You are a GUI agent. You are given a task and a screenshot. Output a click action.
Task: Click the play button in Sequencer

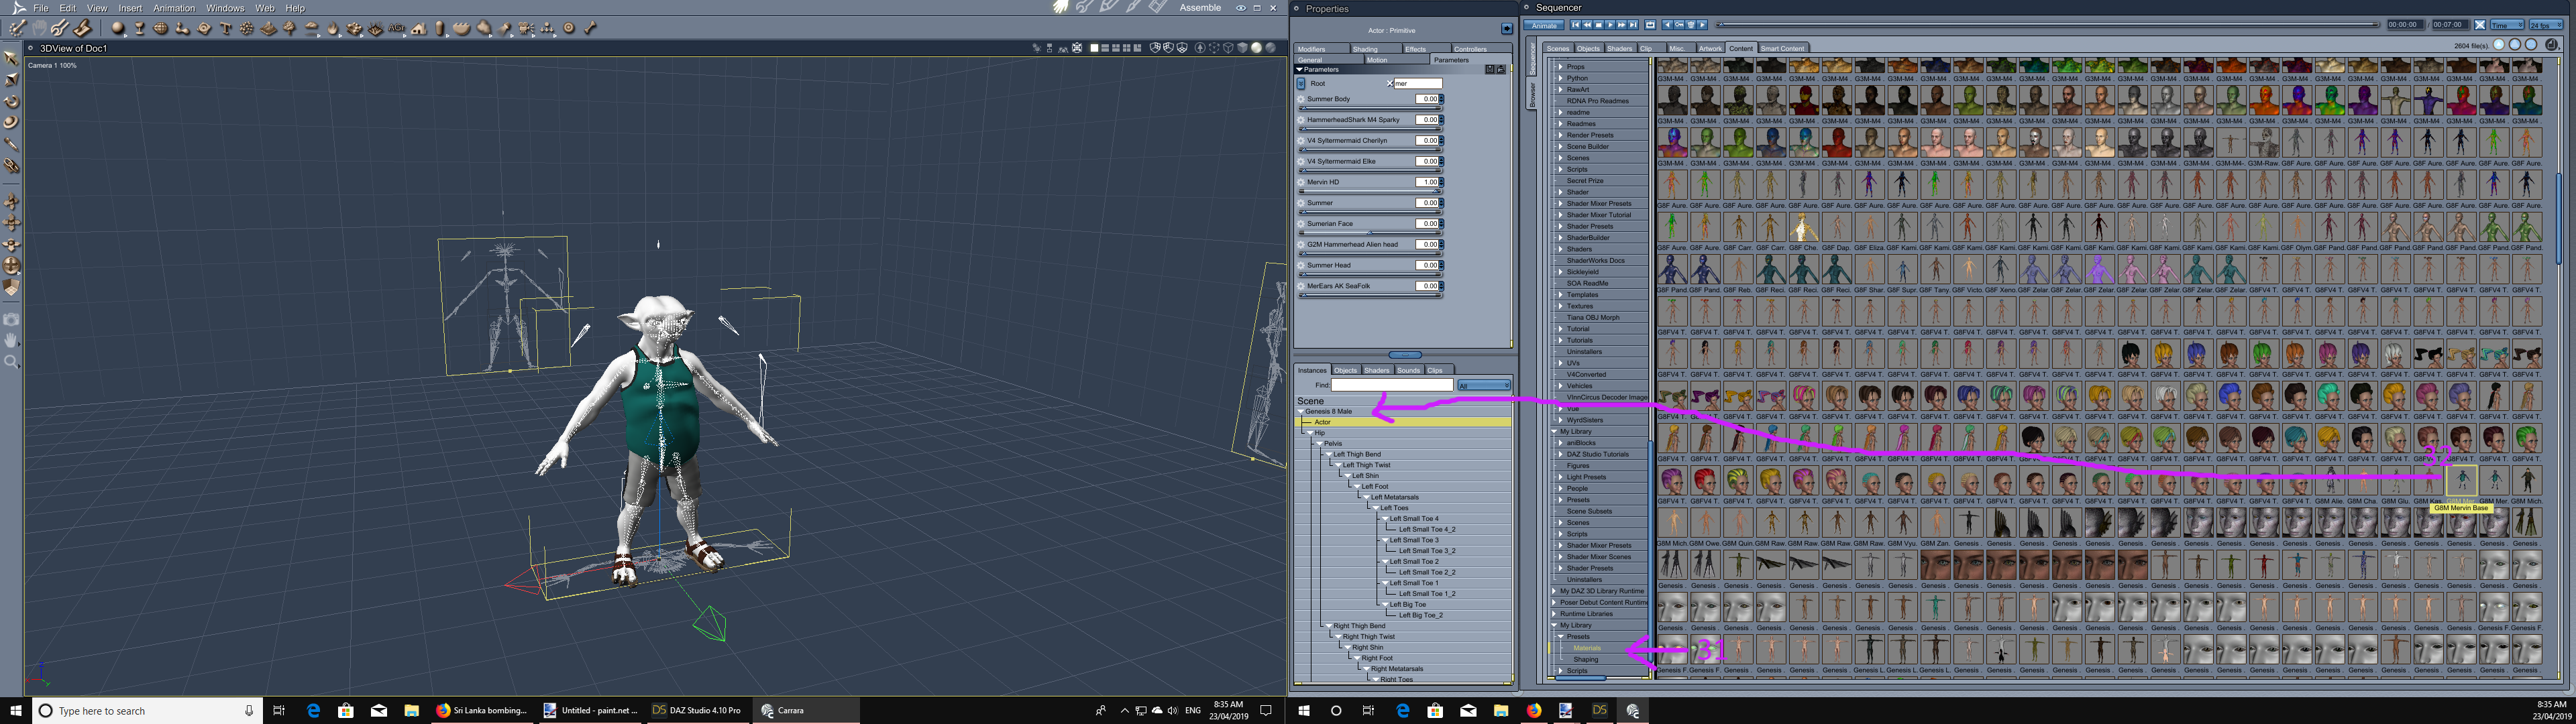[x=1611, y=25]
